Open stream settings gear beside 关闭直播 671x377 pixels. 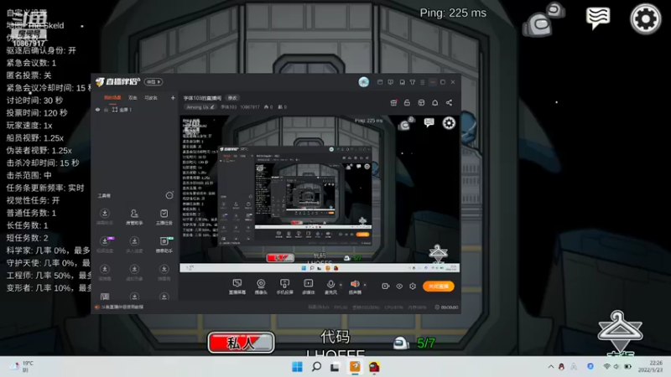[413, 286]
